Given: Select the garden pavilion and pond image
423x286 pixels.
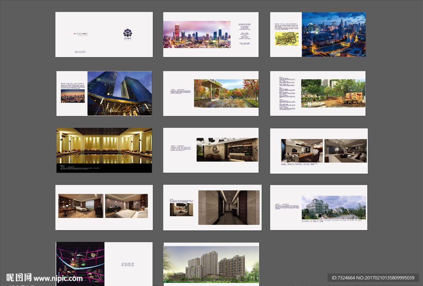Looking at the screenshot, I should click(x=226, y=94).
